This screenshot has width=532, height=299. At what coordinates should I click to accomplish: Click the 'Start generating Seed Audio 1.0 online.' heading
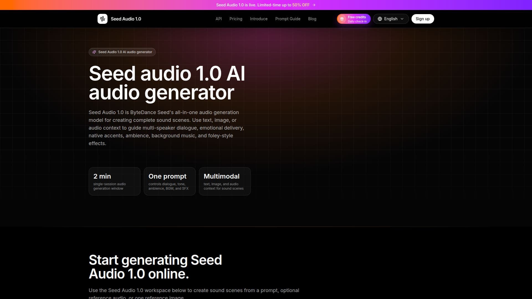tap(155, 267)
